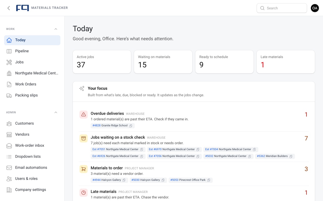
Task: Click the back arrow icon
Action: 9,8
